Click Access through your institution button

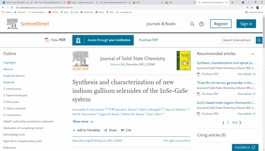click(x=103, y=40)
